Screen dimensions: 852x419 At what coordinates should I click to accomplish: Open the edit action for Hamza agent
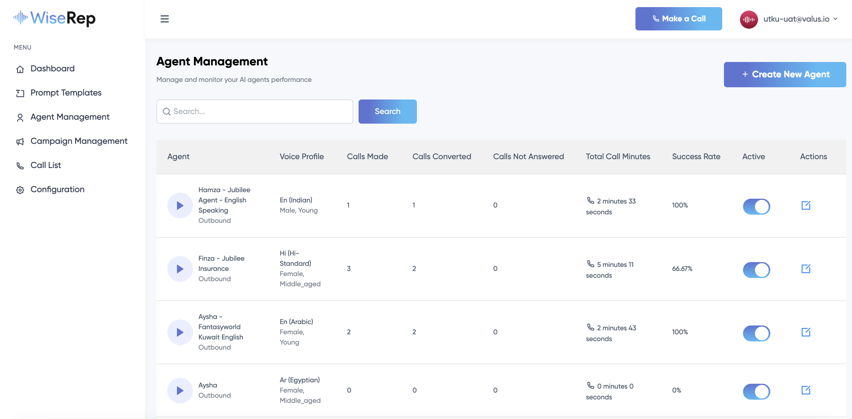[806, 205]
